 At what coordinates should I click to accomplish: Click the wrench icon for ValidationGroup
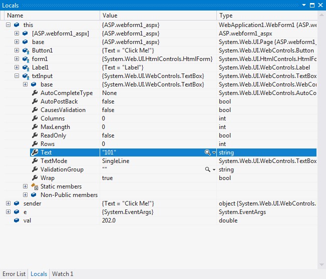(x=35, y=169)
